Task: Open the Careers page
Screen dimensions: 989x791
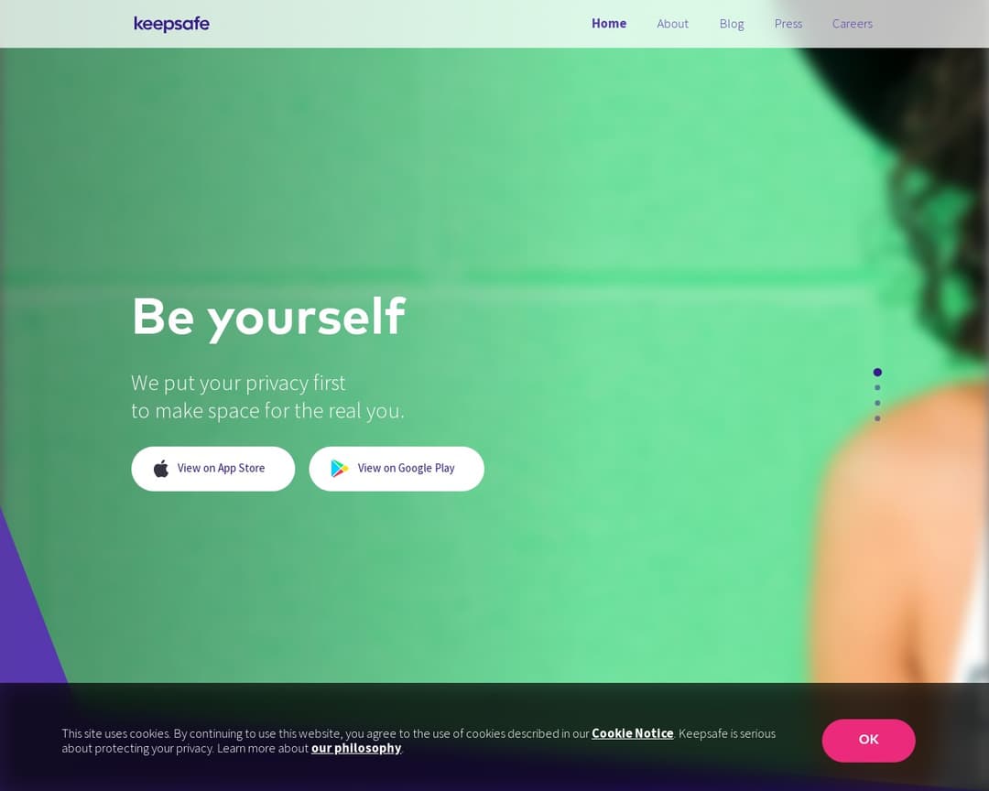Action: 853,24
